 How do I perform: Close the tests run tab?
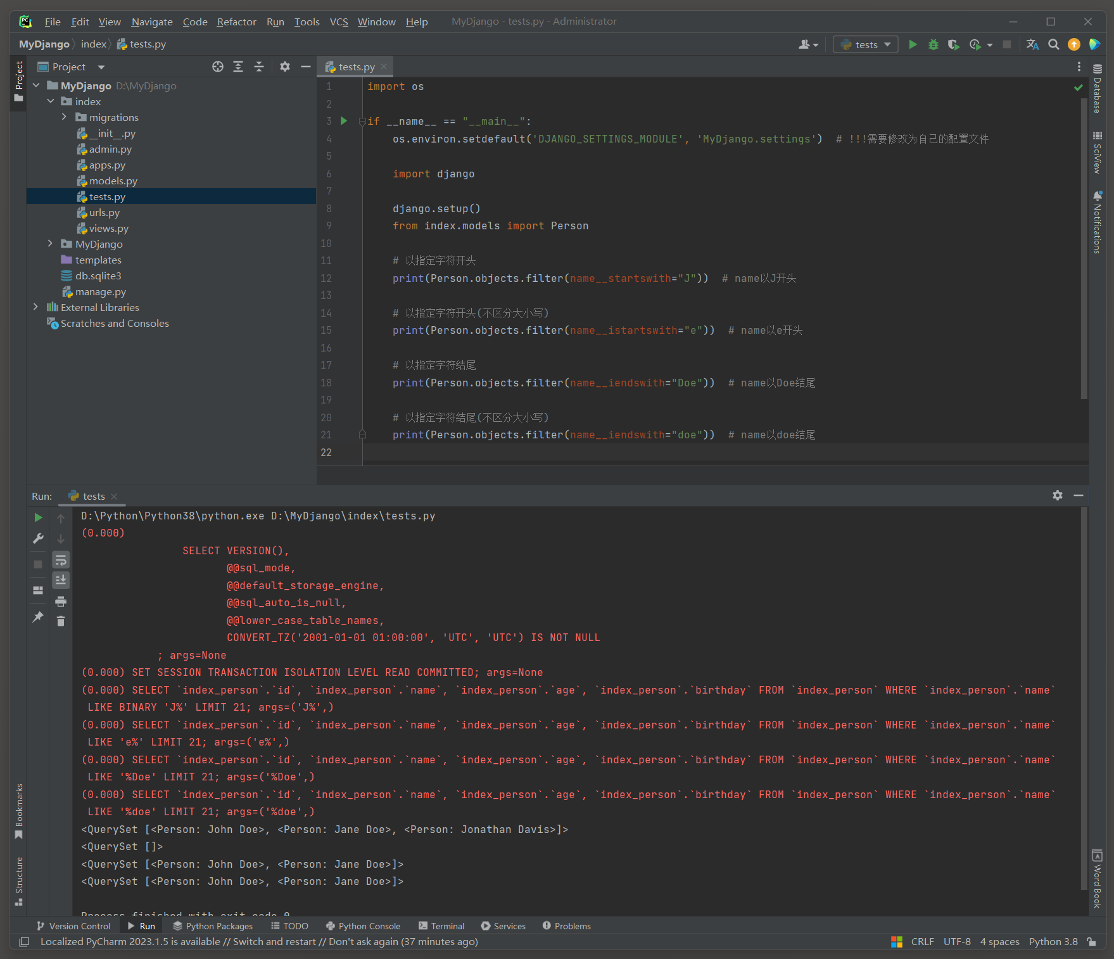pos(114,497)
